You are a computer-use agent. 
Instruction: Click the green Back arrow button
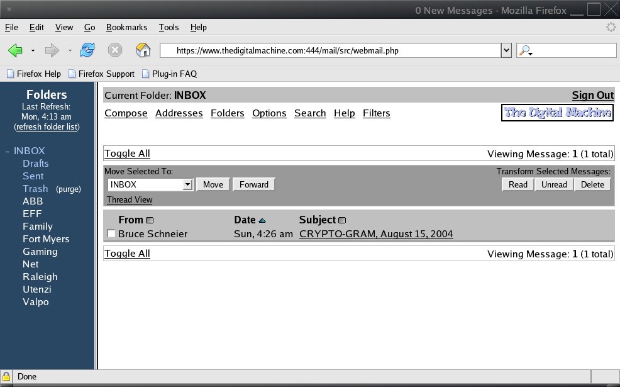click(16, 50)
